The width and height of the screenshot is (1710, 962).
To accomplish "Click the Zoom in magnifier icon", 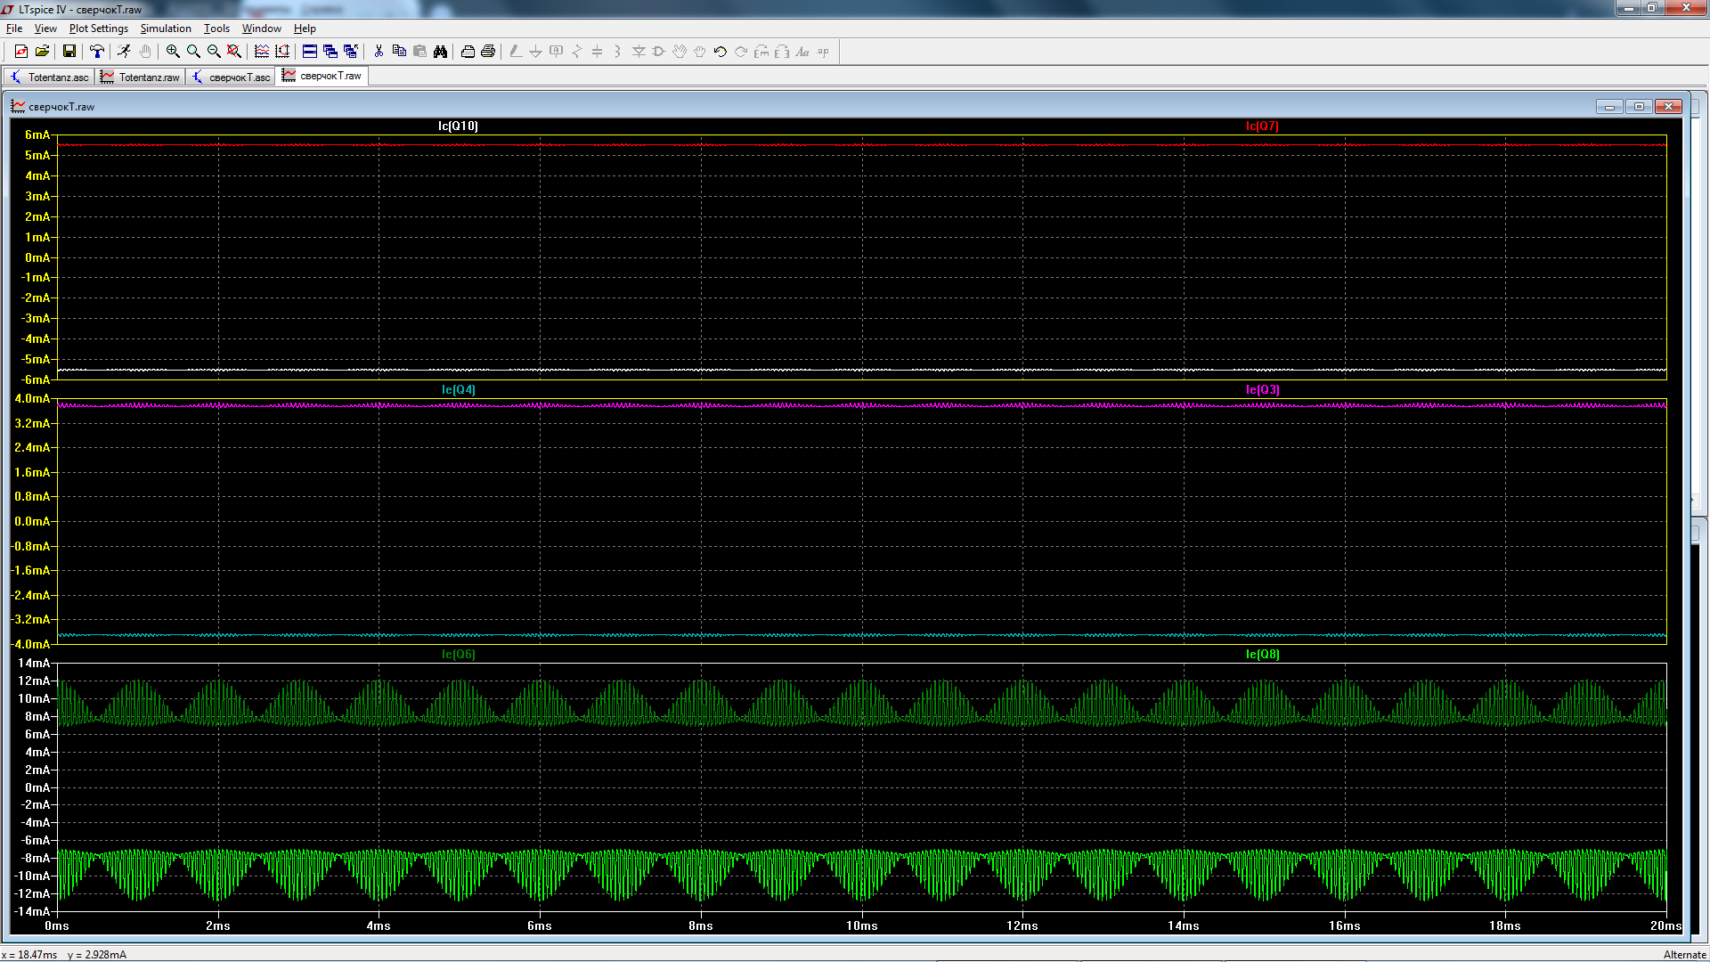I will pos(173,52).
